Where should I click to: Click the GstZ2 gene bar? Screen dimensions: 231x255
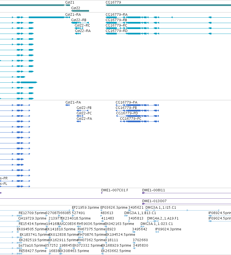(80, 11)
